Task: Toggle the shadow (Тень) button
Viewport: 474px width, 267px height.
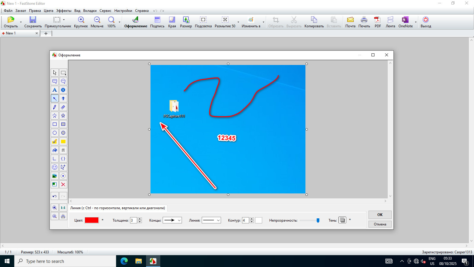Action: [342, 220]
